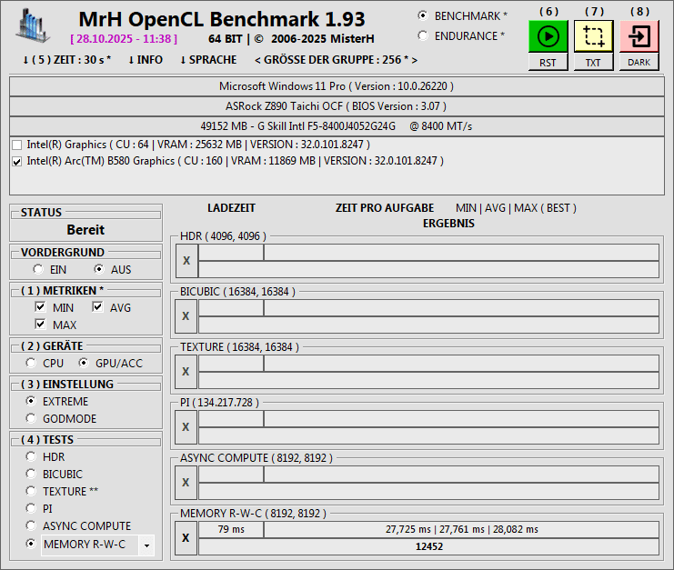Enable the Intel(R) Graphics device checkbox

pyautogui.click(x=16, y=145)
